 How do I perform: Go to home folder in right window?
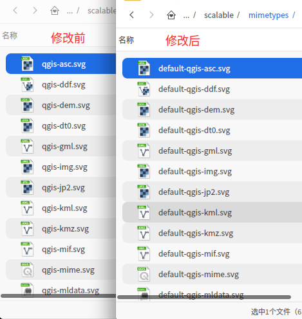171,15
